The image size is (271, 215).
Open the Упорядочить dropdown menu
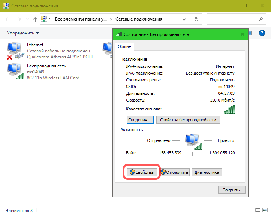coord(23,33)
